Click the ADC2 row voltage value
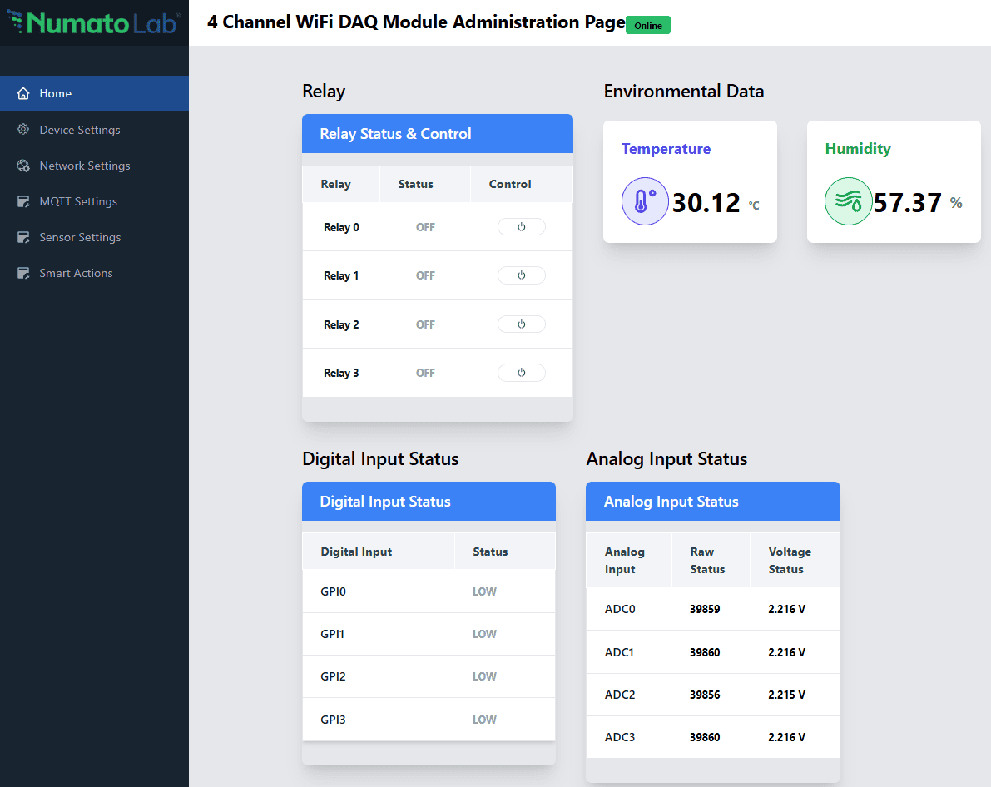The height and width of the screenshot is (787, 991). tap(786, 695)
